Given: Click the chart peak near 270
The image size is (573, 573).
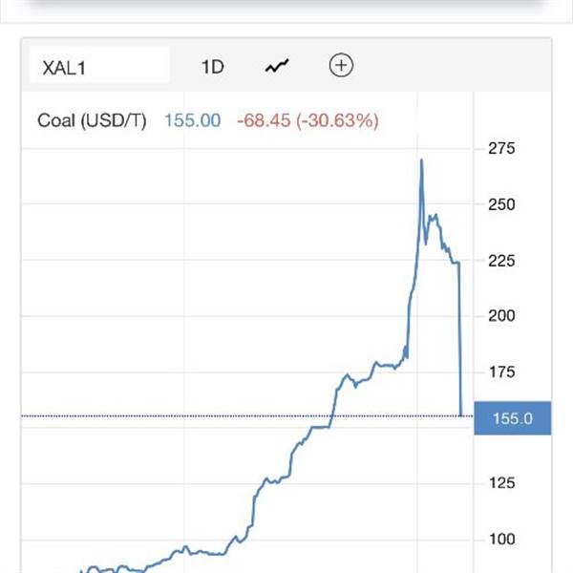Looking at the screenshot, I should [x=421, y=160].
